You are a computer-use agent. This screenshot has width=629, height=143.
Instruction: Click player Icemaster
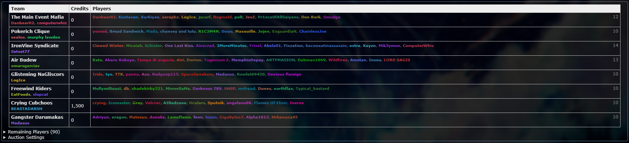(119, 103)
